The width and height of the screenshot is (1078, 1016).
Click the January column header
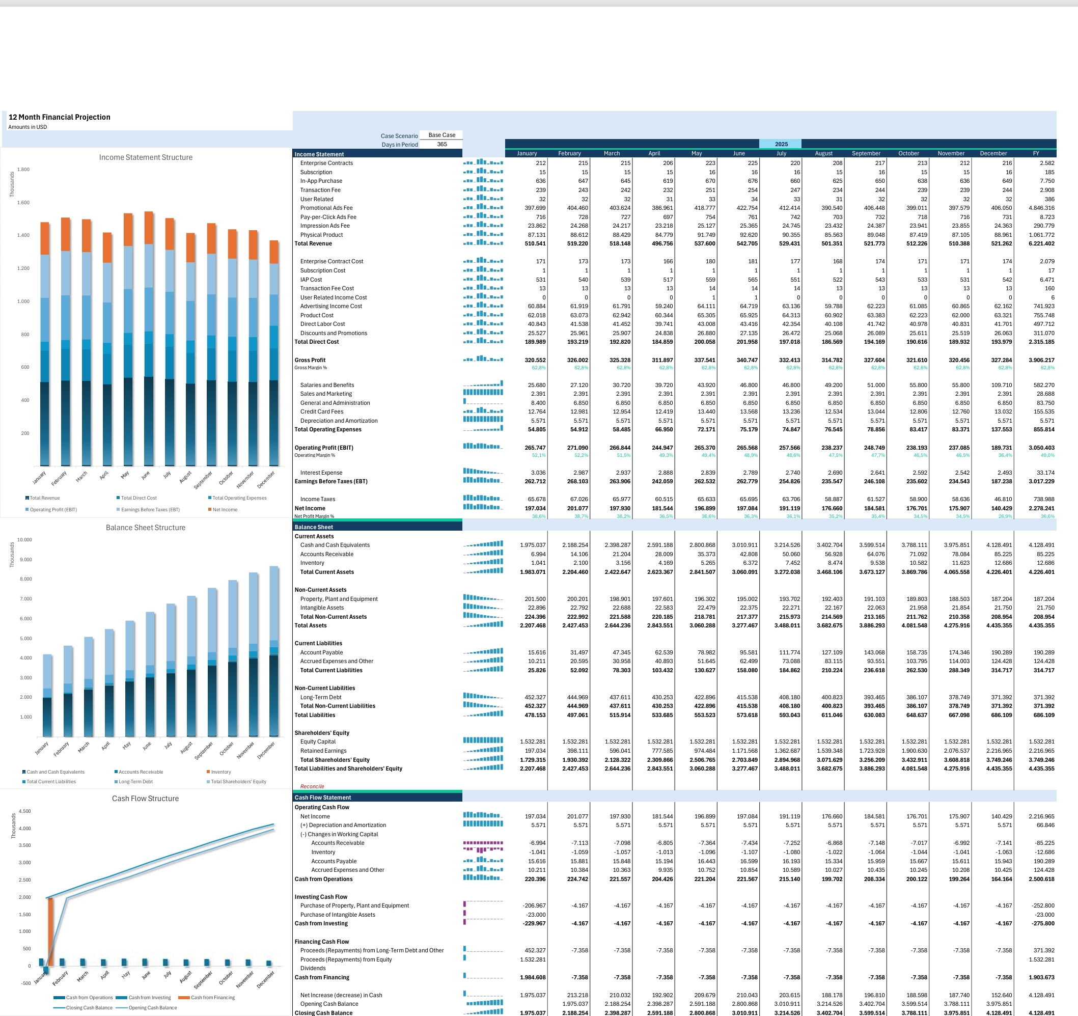526,153
